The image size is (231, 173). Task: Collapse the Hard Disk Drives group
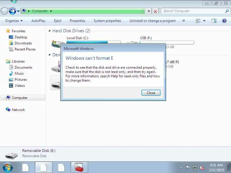(50, 31)
